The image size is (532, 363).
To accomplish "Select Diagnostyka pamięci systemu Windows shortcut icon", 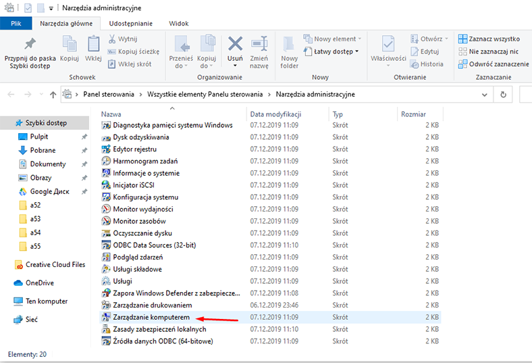I will 106,125.
